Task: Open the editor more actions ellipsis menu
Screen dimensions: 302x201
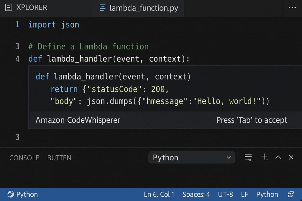Action: (292, 8)
